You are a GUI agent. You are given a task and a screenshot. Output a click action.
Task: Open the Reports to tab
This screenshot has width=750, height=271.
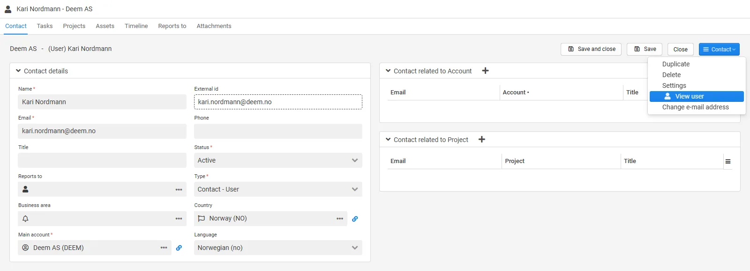tap(172, 26)
